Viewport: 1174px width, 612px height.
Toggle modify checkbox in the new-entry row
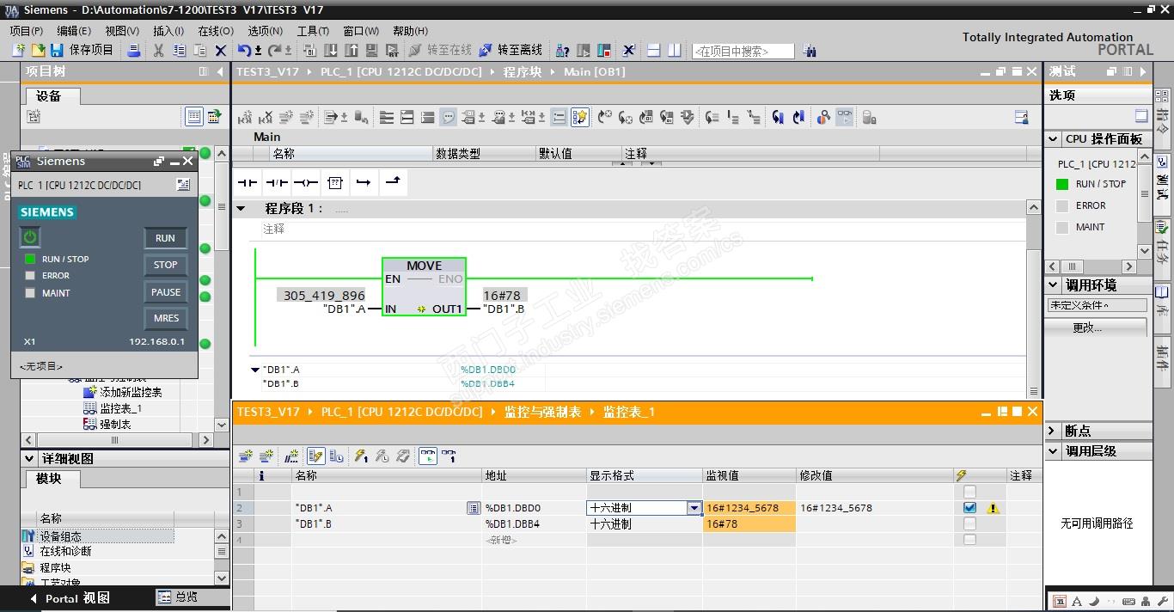(969, 540)
